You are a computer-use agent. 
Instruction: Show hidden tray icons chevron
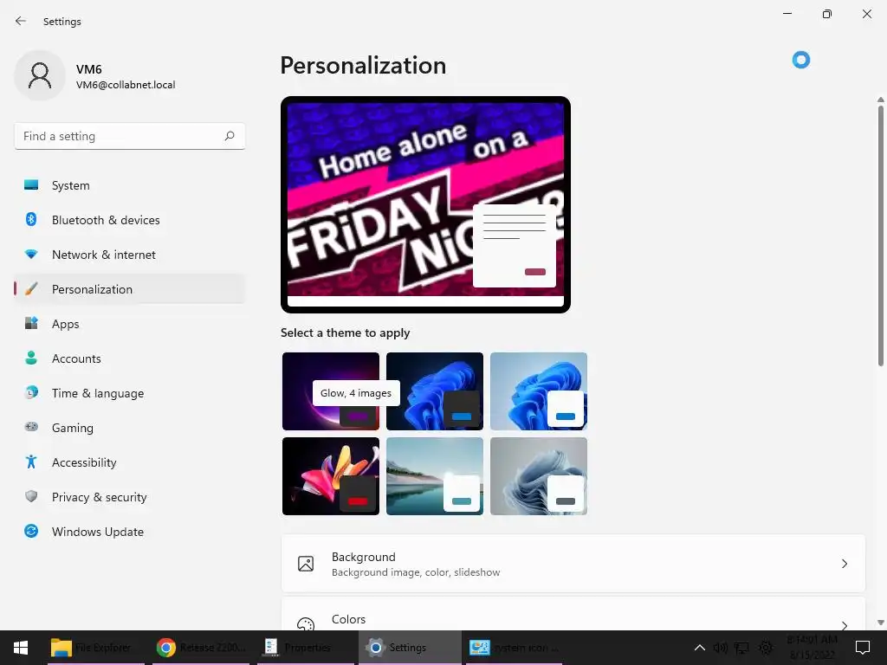(700, 648)
